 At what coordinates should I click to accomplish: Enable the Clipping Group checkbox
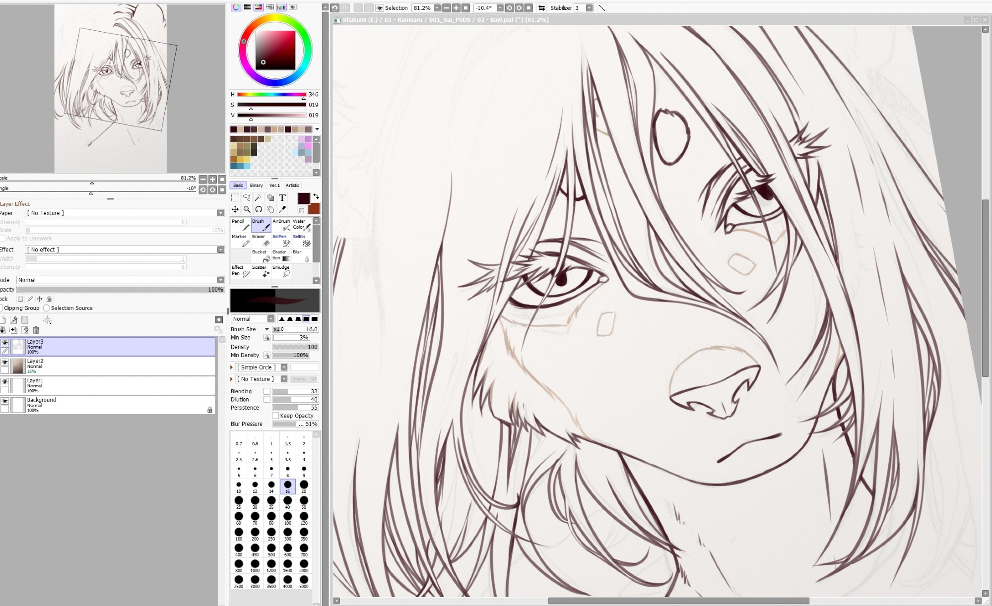pos(1,308)
